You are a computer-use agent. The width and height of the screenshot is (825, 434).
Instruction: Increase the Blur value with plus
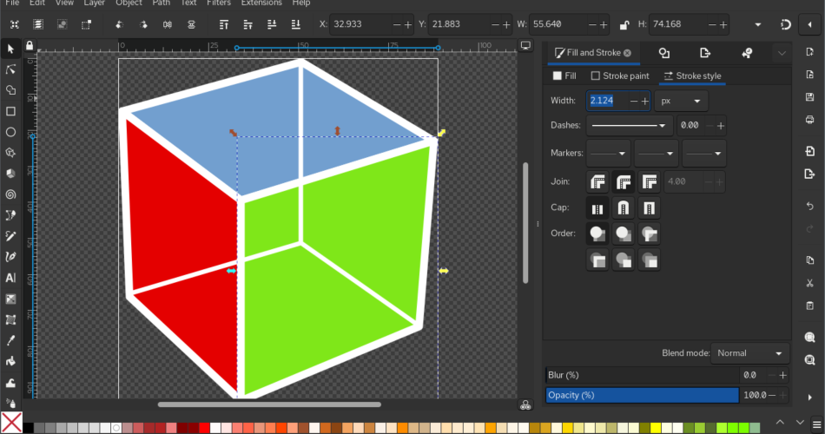[x=783, y=375]
